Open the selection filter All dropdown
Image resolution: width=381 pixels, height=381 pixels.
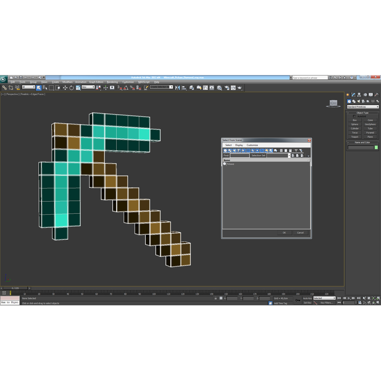click(29, 87)
